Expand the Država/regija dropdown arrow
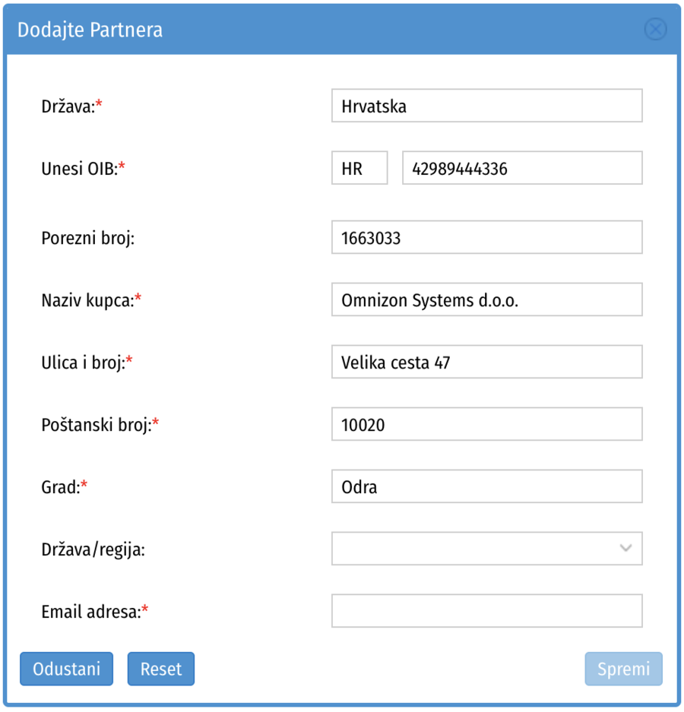This screenshot has width=684, height=712. pos(625,549)
